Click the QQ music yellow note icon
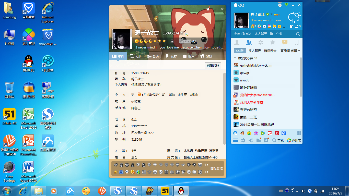This screenshot has height=196, width=349. (249, 133)
